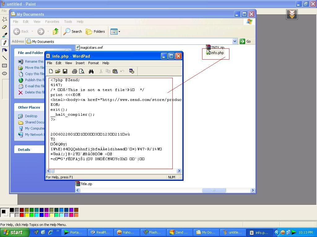This screenshot has height=237, width=317.
Task: Click the Back button in My Documents
Action: point(21,31)
